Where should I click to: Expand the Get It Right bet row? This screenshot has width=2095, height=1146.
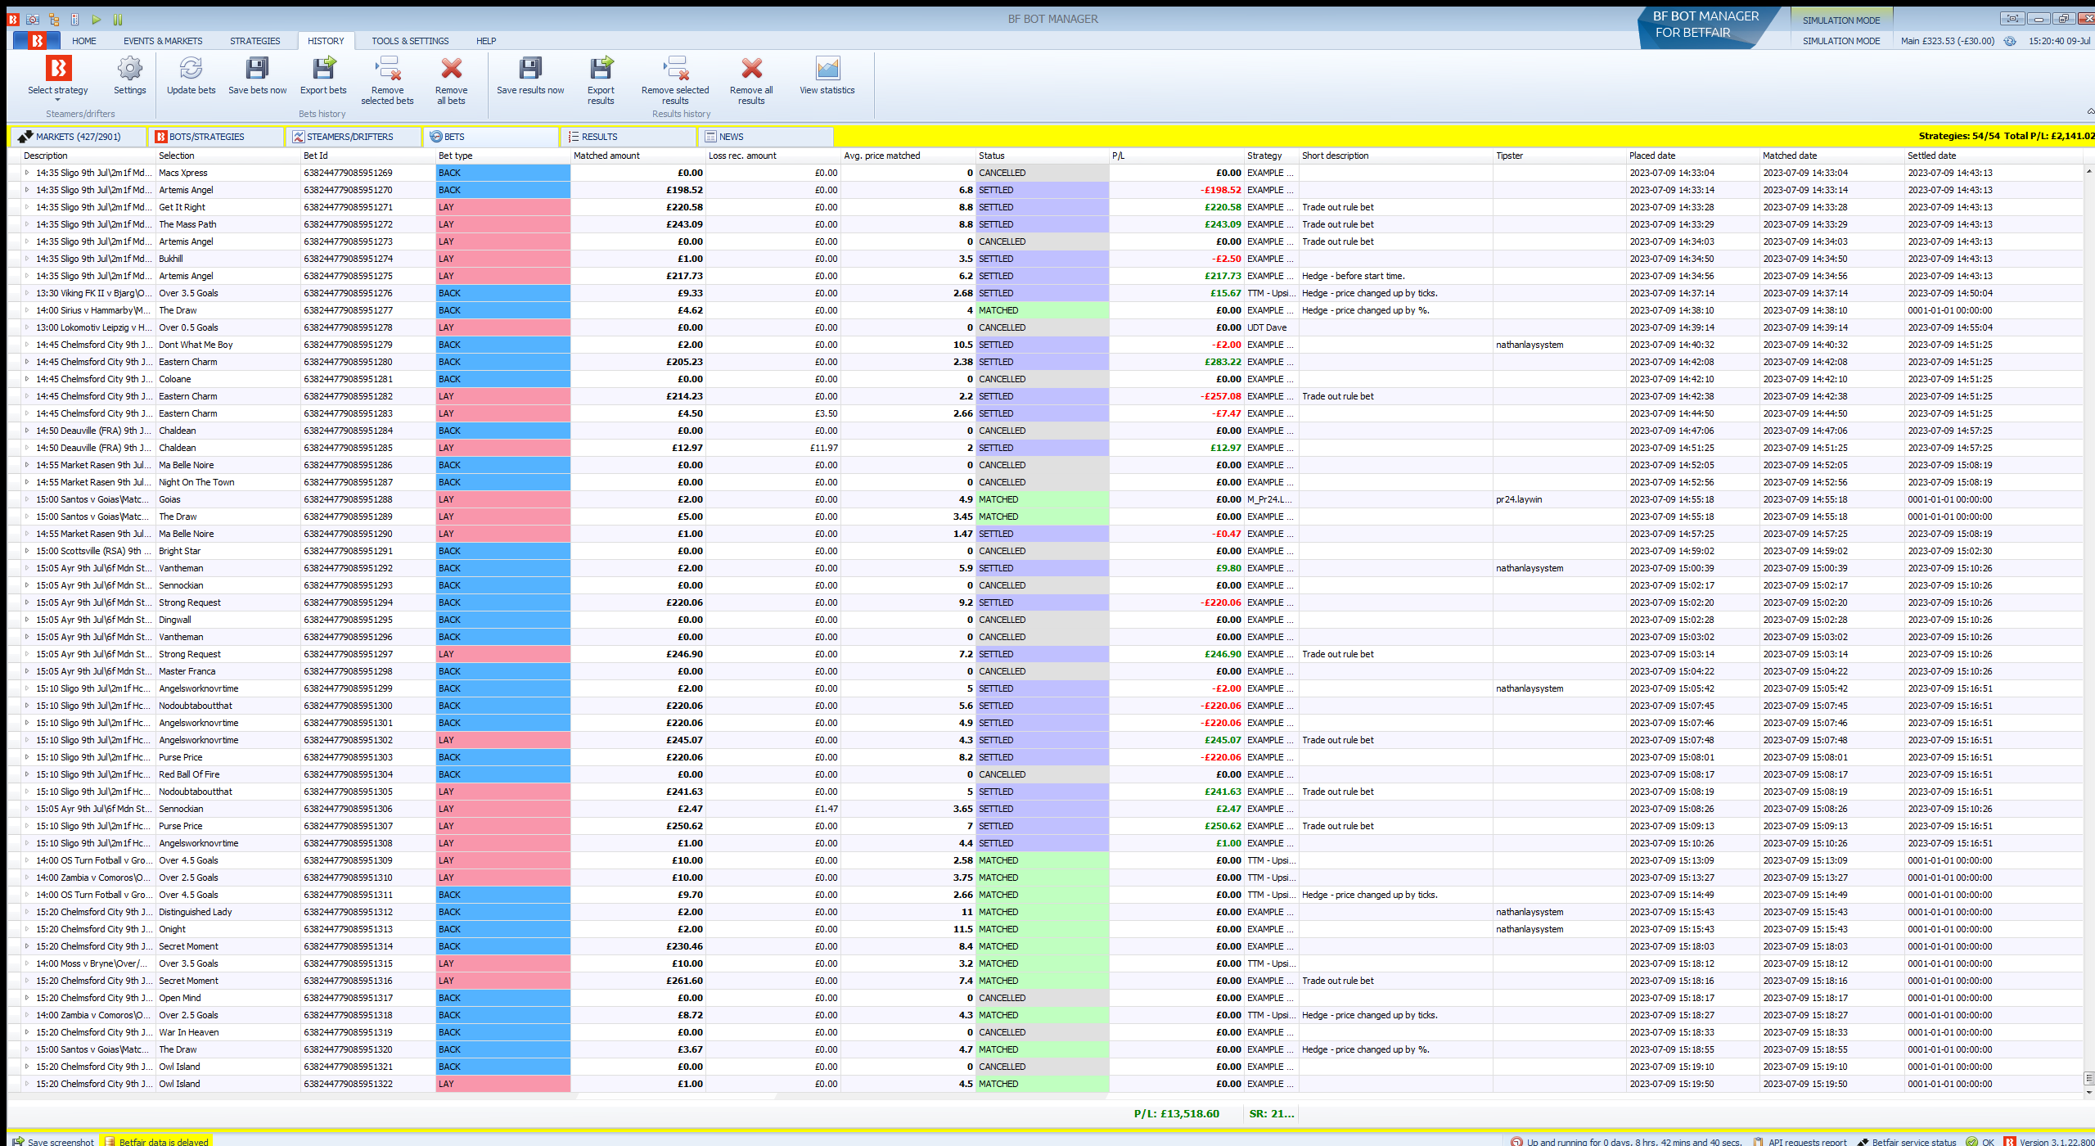(27, 207)
